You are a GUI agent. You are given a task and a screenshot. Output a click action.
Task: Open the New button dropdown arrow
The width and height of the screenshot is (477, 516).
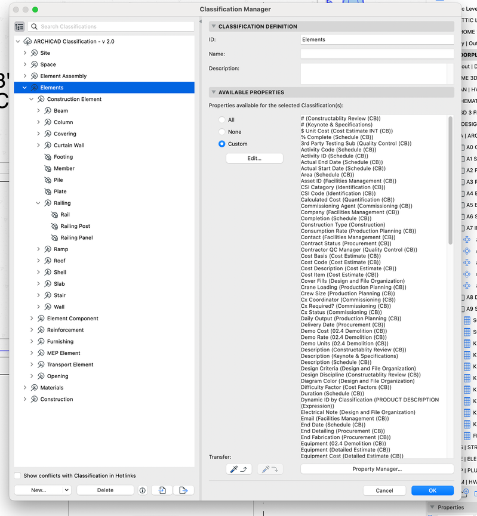pyautogui.click(x=66, y=490)
